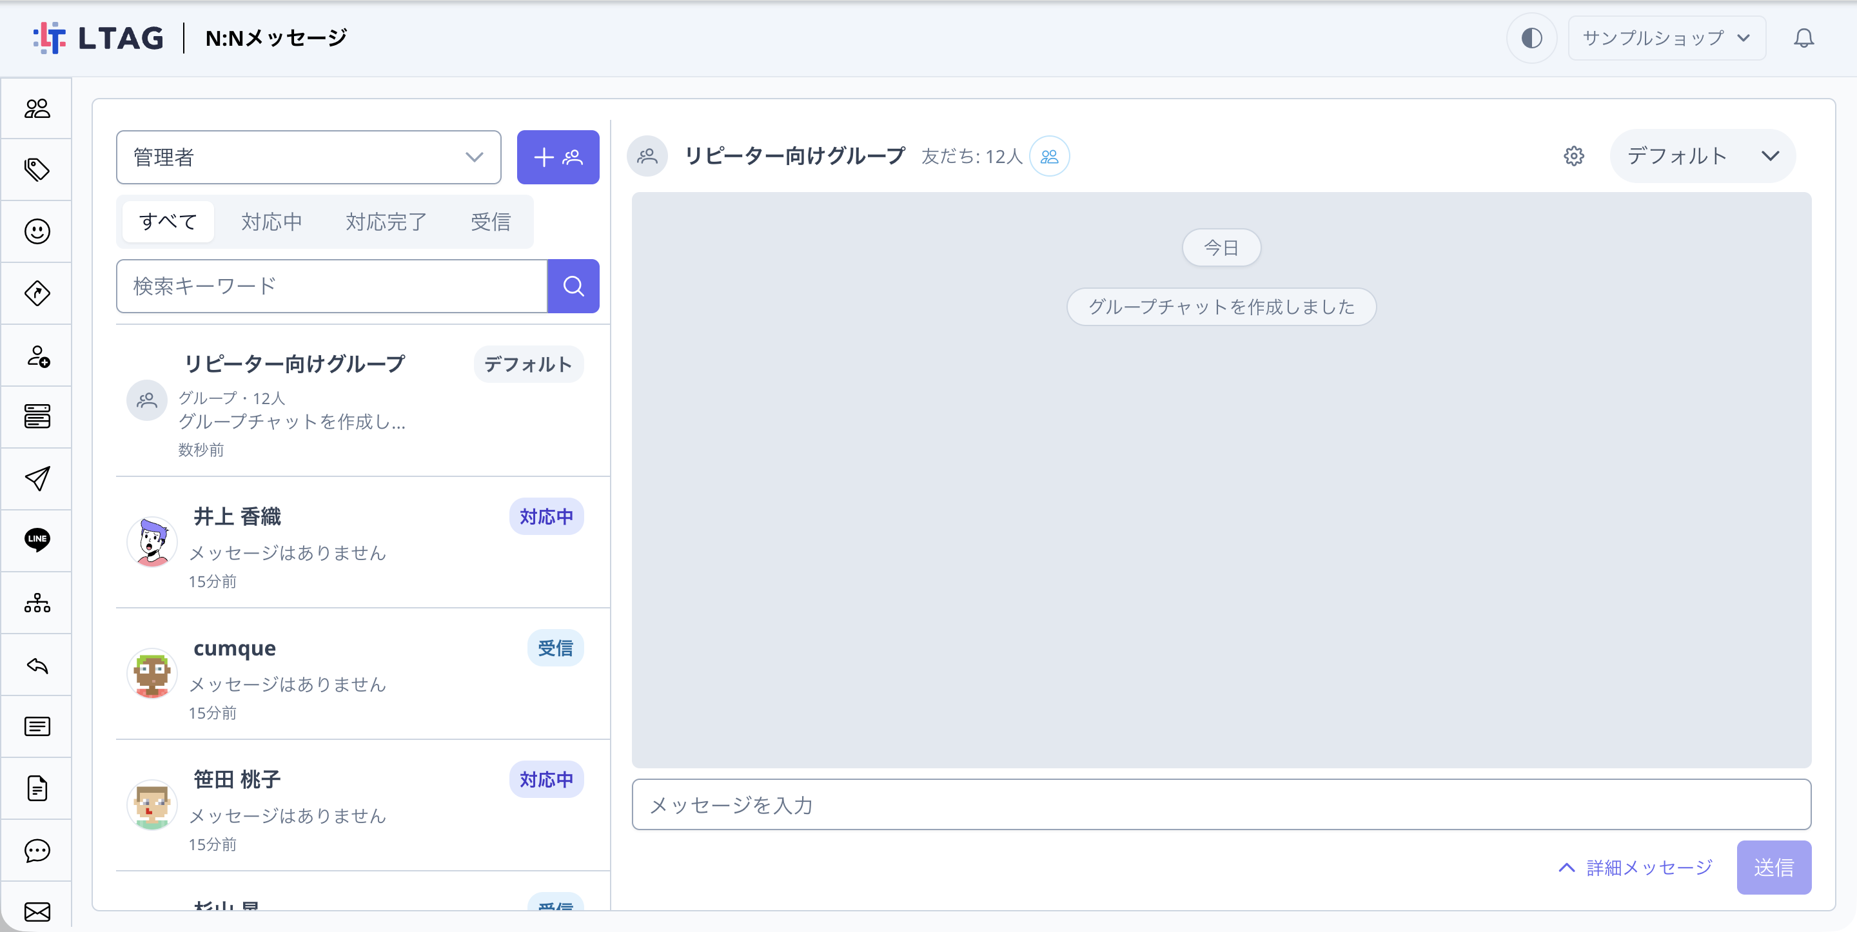Click the LTAG logo

[x=99, y=38]
